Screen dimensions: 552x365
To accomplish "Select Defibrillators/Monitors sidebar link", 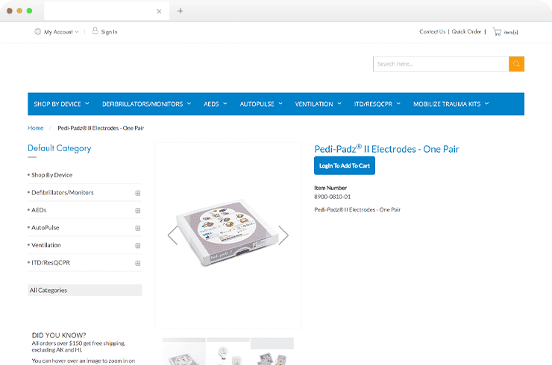I will pos(63,193).
